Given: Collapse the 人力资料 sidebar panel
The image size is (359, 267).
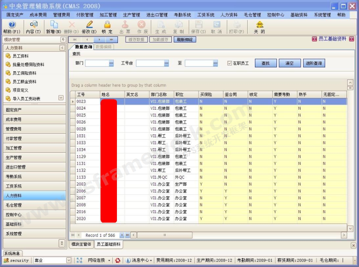Looking at the screenshot, I should click(x=63, y=48).
